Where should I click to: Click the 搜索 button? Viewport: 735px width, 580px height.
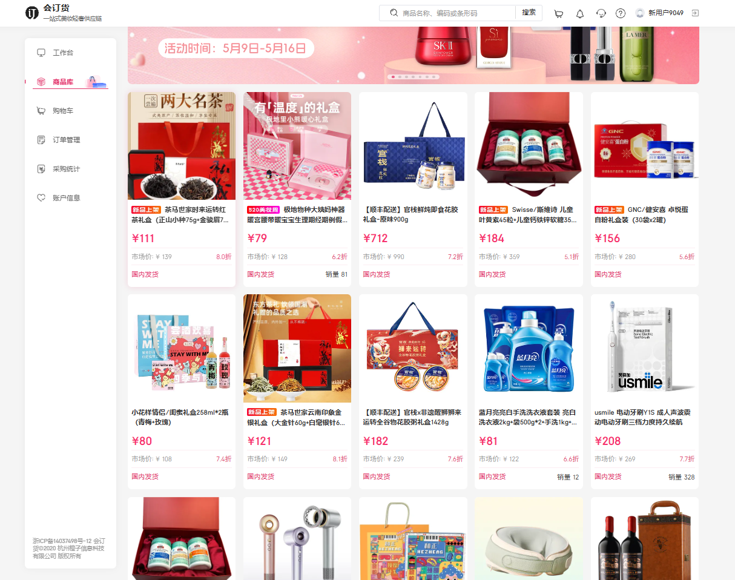pos(529,13)
